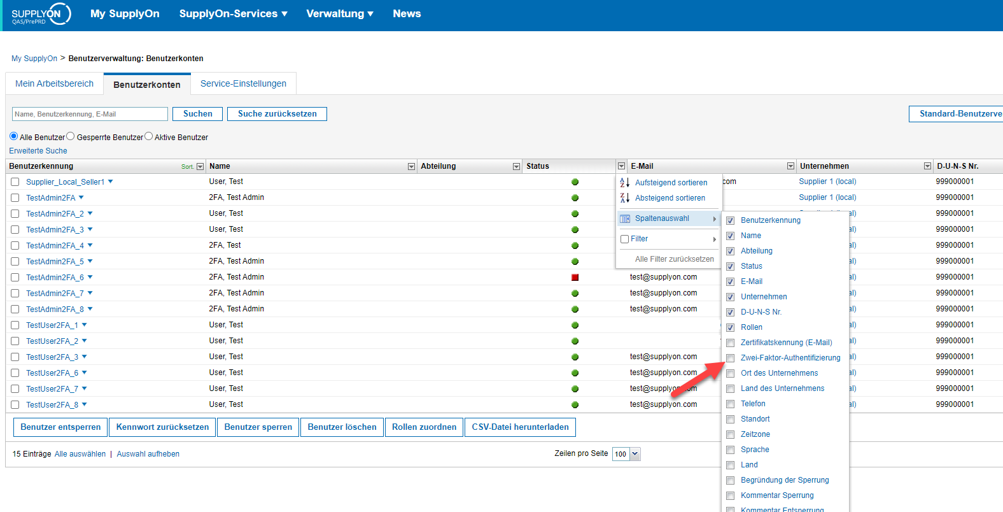Click the name search input field
1003x512 pixels.
tap(90, 114)
